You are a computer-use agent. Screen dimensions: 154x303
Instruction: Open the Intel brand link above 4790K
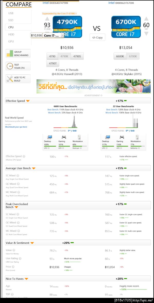[x=45, y=3]
